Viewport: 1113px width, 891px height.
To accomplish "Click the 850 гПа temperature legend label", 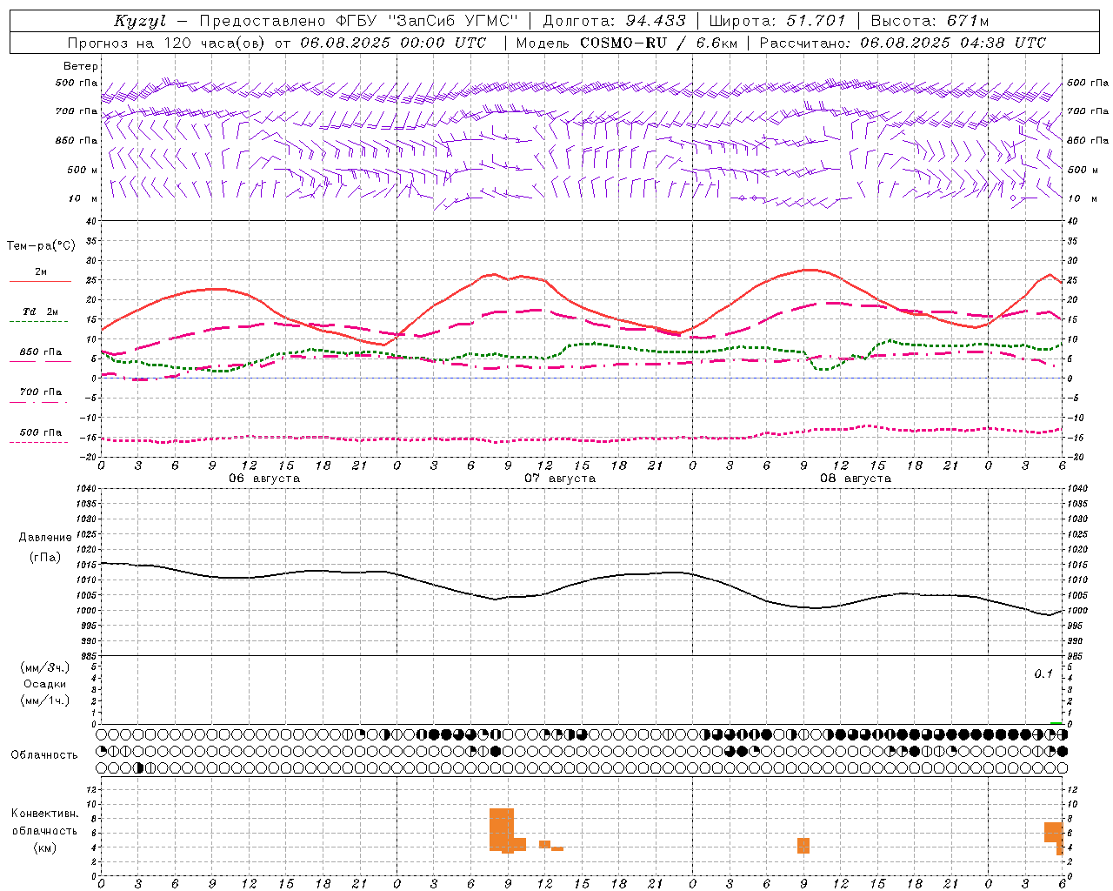I will pos(41,352).
